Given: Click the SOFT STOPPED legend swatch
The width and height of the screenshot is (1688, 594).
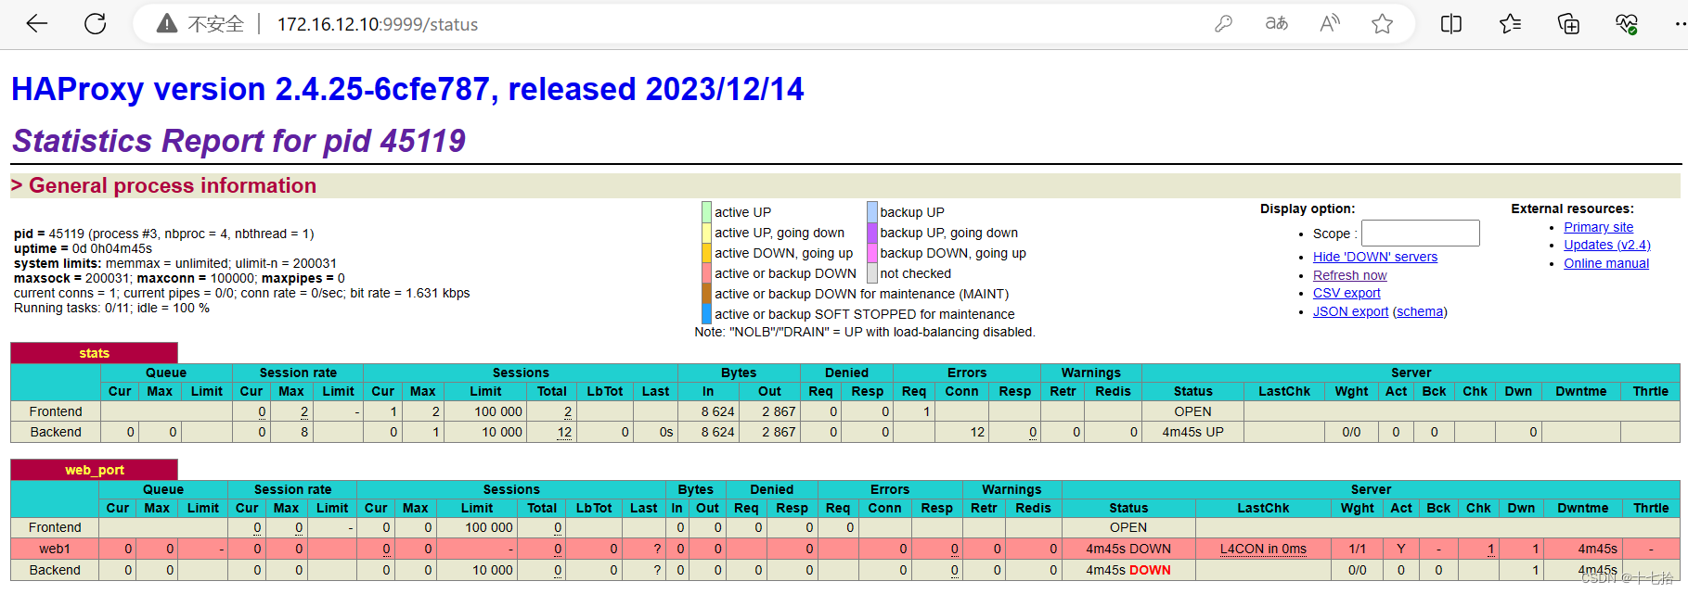Looking at the screenshot, I should [706, 314].
